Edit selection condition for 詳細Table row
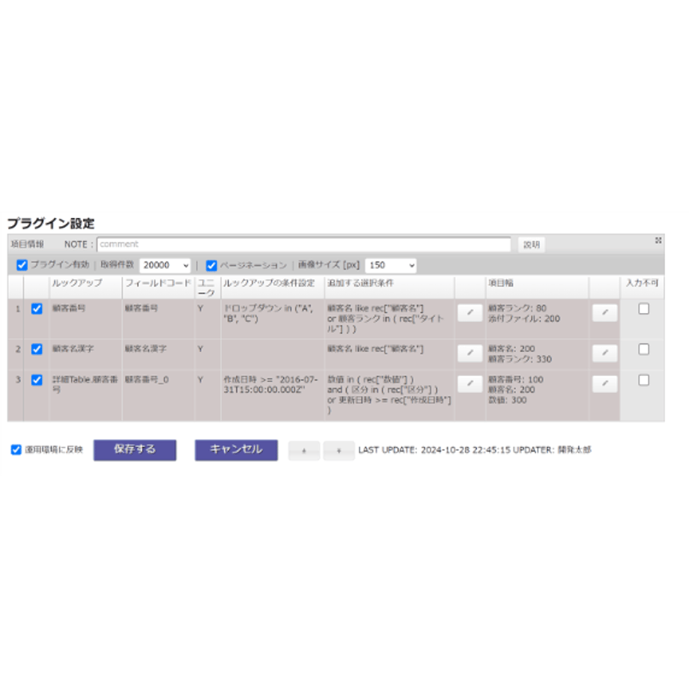The width and height of the screenshot is (689, 689). pyautogui.click(x=470, y=384)
